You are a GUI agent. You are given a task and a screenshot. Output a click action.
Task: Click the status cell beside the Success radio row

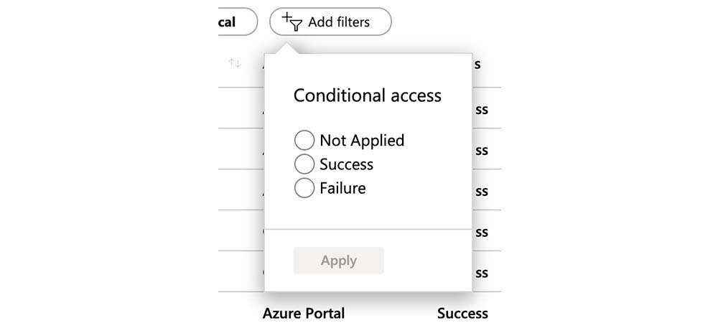click(480, 151)
